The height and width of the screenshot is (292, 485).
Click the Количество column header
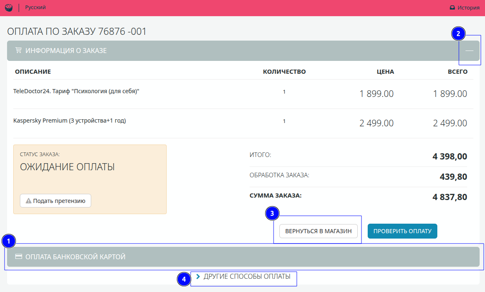(x=284, y=72)
